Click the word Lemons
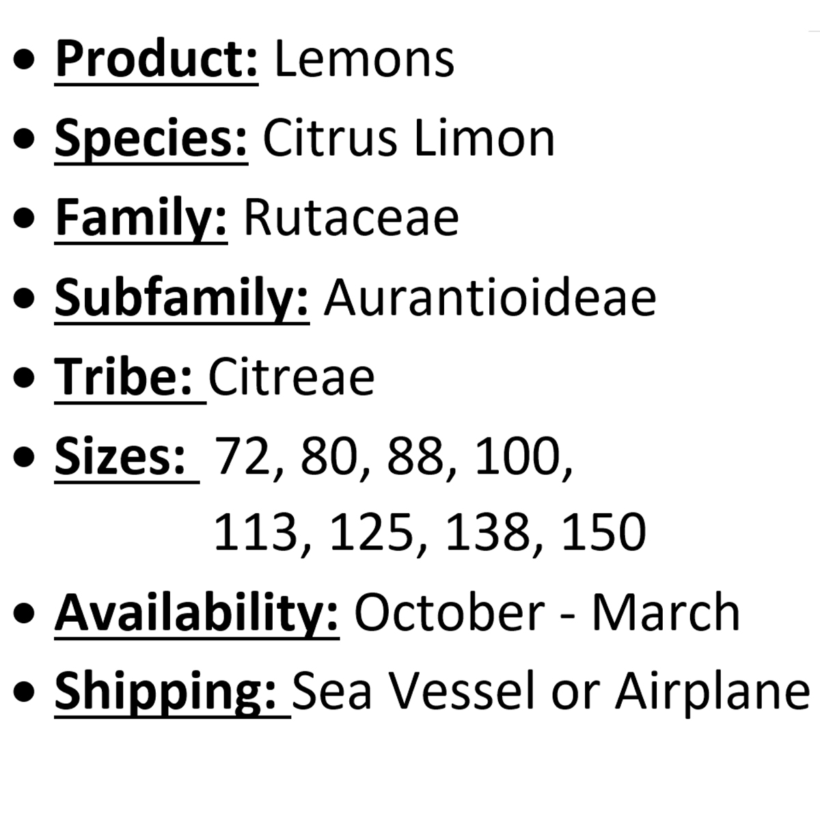This screenshot has width=820, height=820. tap(364, 59)
